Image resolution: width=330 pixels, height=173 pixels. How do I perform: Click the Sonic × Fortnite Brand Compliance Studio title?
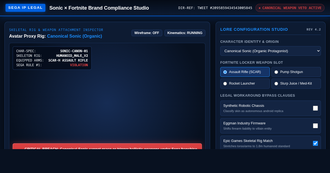[99, 8]
